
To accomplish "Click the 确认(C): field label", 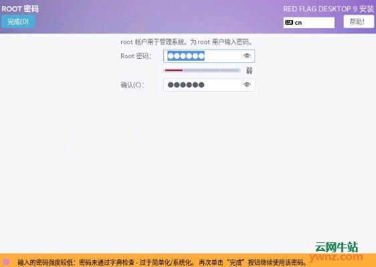I will click(132, 85).
